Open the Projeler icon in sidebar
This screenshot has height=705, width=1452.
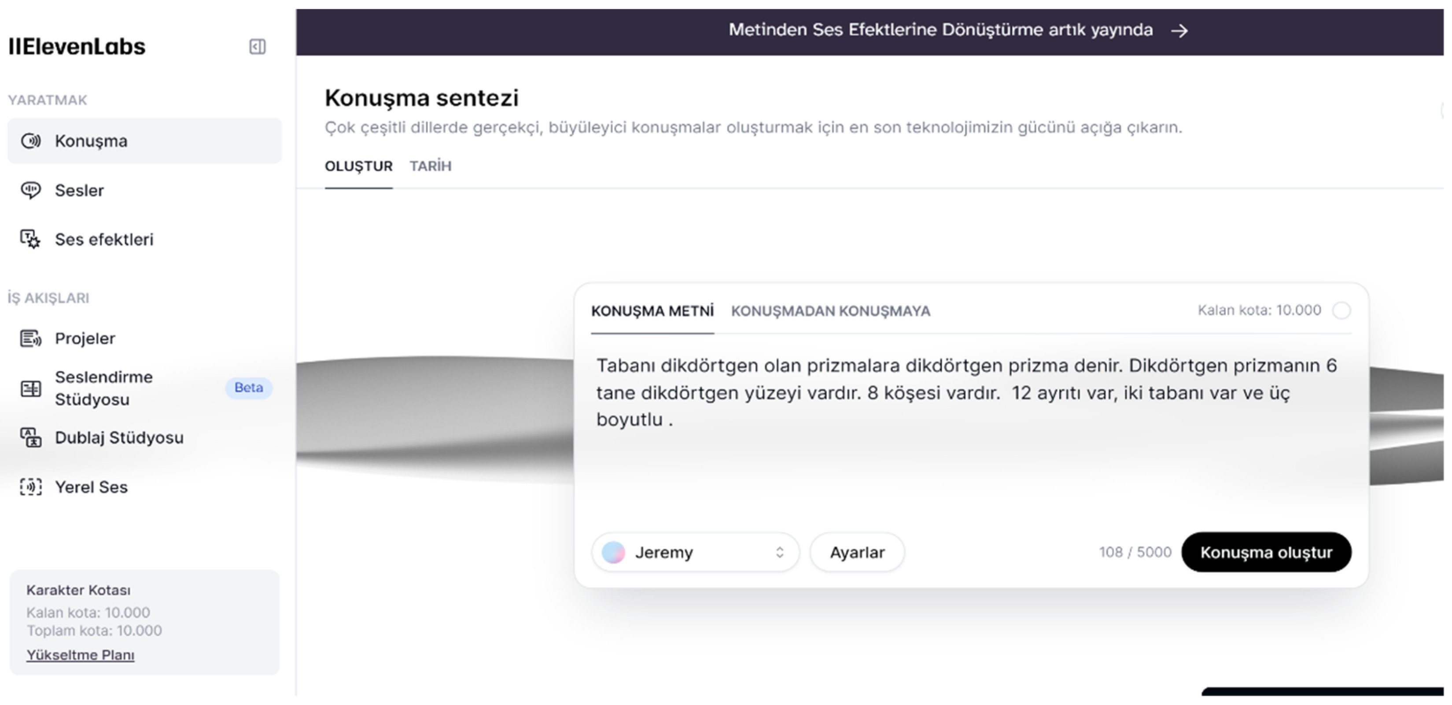(31, 339)
